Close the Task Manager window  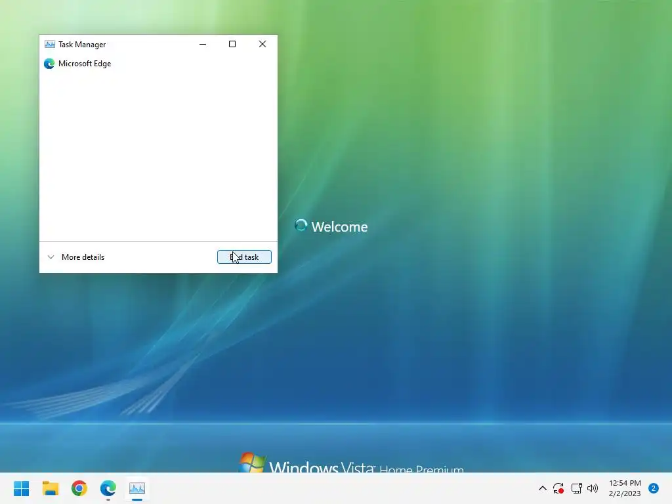coord(262,44)
